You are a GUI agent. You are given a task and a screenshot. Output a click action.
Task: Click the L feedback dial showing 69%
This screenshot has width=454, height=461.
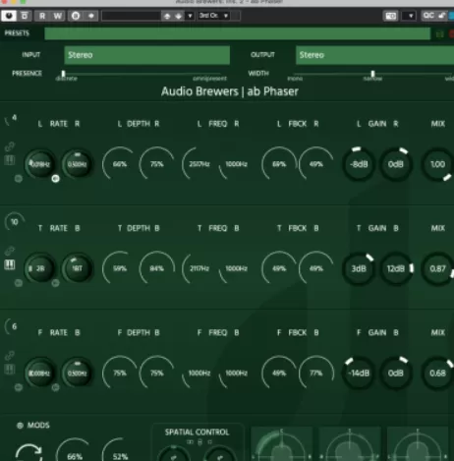(x=279, y=164)
